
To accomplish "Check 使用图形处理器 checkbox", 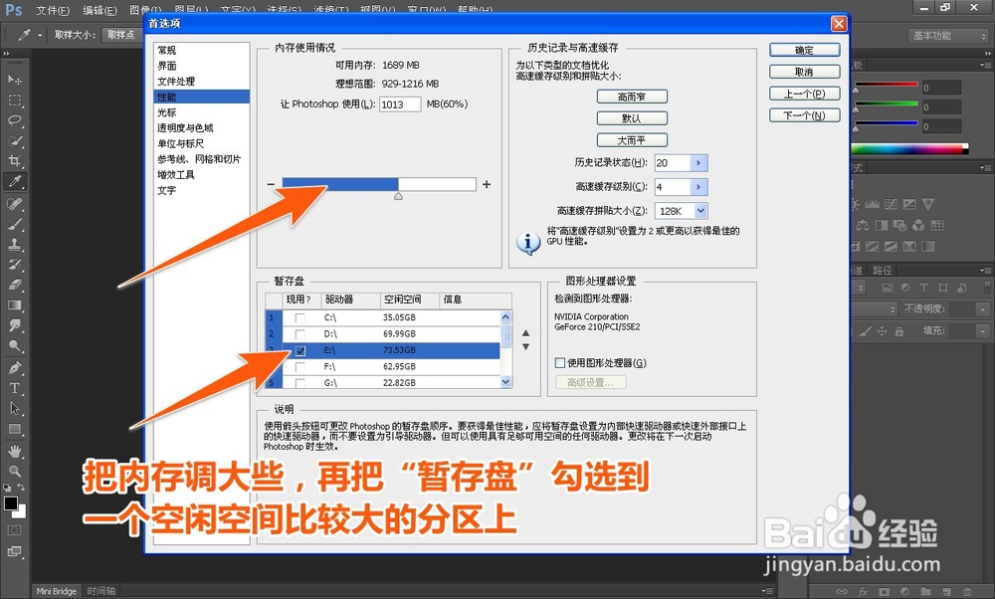I will click(559, 363).
